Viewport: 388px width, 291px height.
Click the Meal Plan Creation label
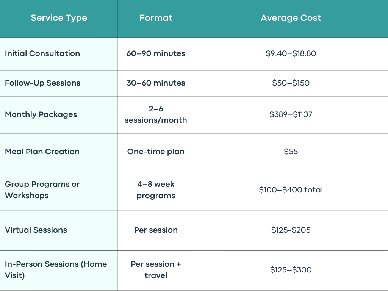click(x=42, y=152)
